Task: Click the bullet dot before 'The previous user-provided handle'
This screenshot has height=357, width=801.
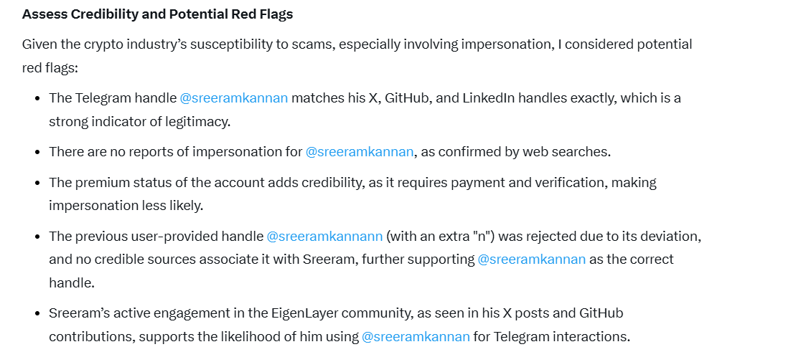Action: click(x=38, y=236)
